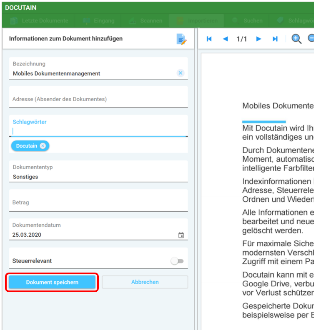The height and width of the screenshot is (333, 316).
Task: Zoom in on the document preview
Action: point(296,39)
